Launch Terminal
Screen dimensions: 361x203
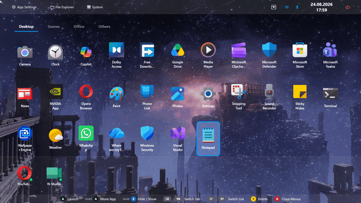(331, 97)
